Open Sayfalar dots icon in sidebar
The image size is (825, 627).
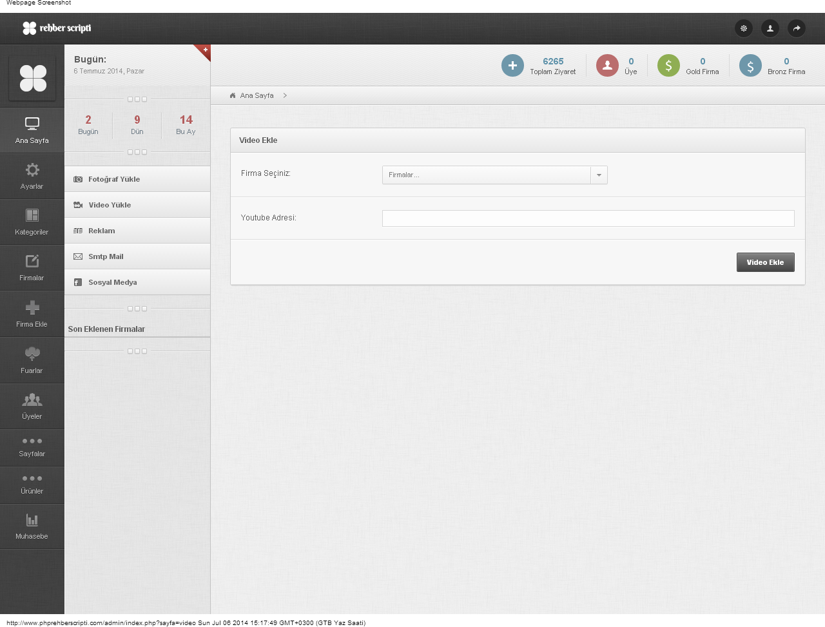point(32,441)
